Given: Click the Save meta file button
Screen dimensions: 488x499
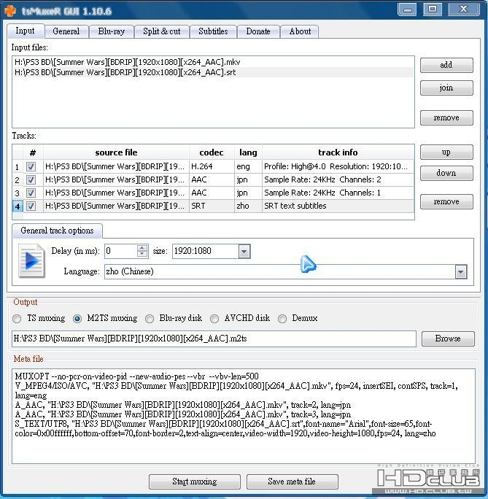Looking at the screenshot, I should [x=292, y=481].
